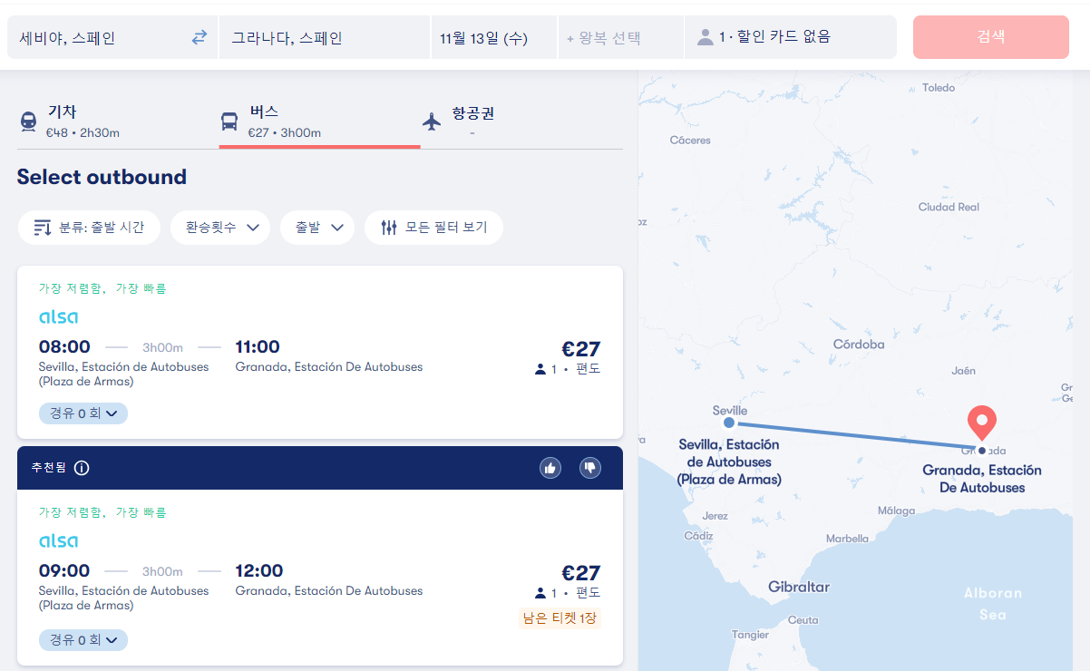Click Granada, Estación De Autobuses map label

tap(982, 479)
